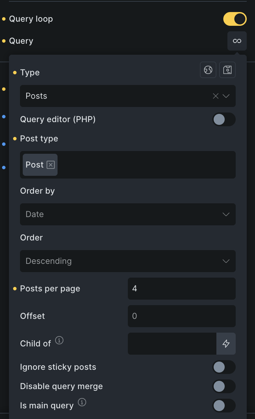Click inside the Post type field
The width and height of the screenshot is (255, 419).
(x=145, y=165)
